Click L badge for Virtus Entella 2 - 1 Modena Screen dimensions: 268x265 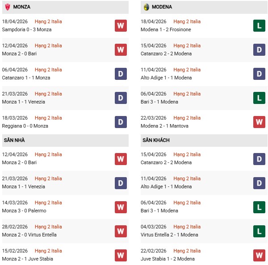pos(259,231)
